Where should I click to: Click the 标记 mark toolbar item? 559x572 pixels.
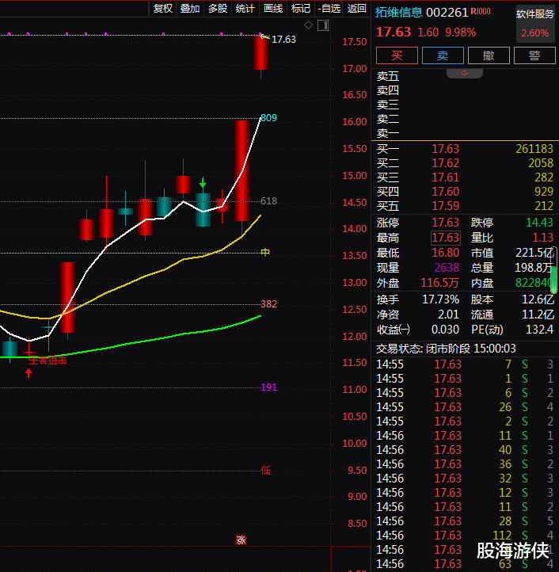[301, 9]
